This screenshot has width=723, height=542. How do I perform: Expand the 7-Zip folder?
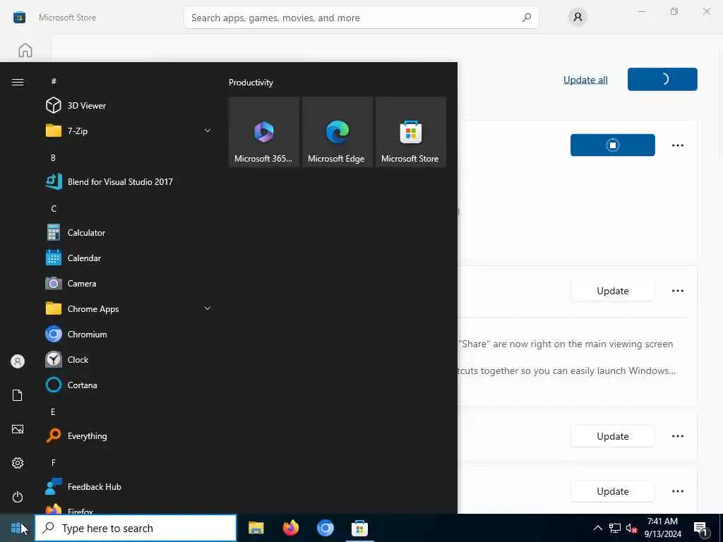pyautogui.click(x=208, y=131)
